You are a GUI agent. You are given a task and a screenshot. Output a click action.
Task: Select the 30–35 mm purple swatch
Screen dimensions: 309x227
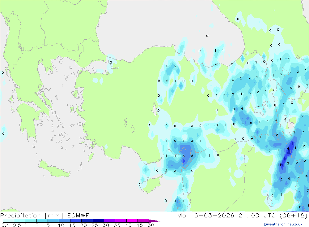click(x=110, y=221)
